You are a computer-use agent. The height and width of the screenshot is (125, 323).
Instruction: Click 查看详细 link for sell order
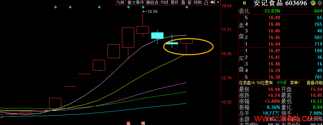[315, 83]
